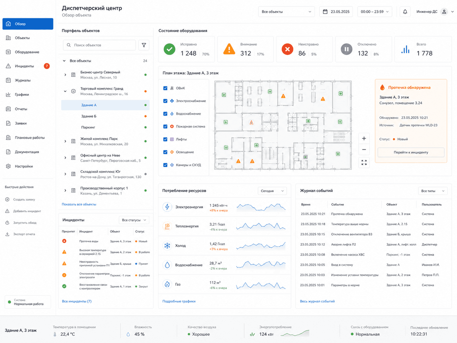Open the Все объекты dropdown in the header
Viewport: 457px width, 343px height.
(286, 12)
